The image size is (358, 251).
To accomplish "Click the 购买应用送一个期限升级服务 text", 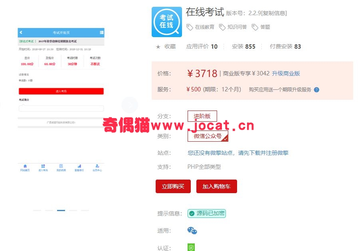I will 280,90.
